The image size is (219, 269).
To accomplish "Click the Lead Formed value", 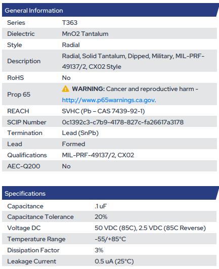I will [73, 144].
